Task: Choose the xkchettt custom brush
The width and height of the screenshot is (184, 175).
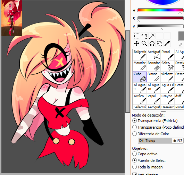Action: click(x=167, y=77)
